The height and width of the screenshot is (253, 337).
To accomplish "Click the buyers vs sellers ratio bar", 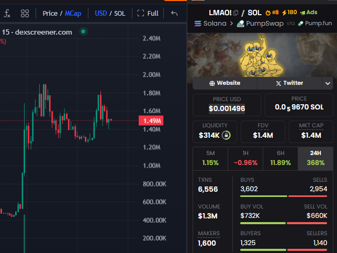I will (x=284, y=250).
